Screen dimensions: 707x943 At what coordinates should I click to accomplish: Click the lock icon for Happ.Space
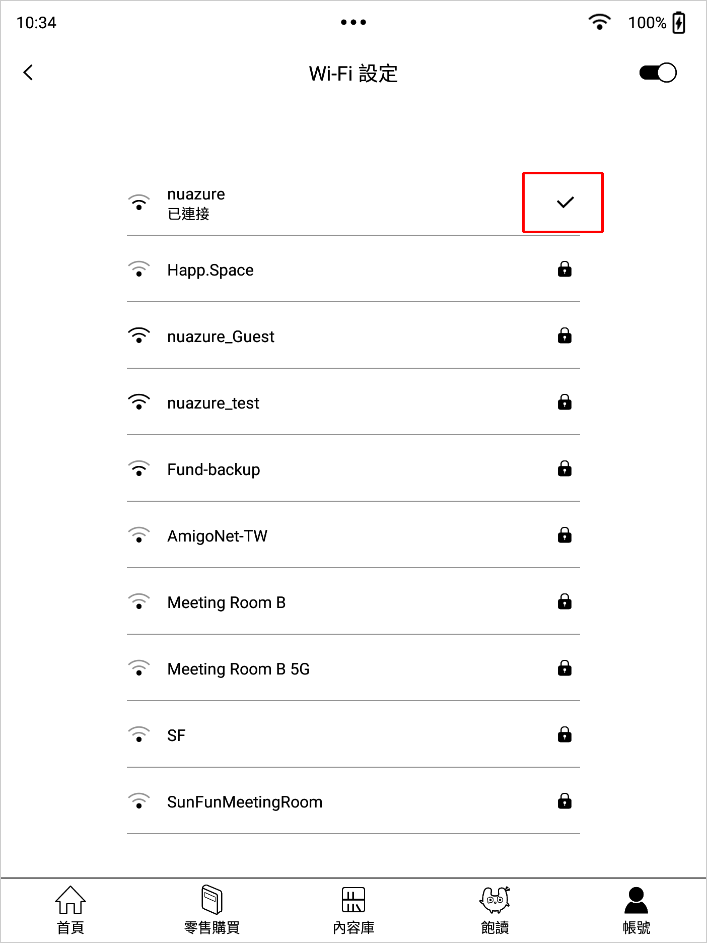point(564,270)
